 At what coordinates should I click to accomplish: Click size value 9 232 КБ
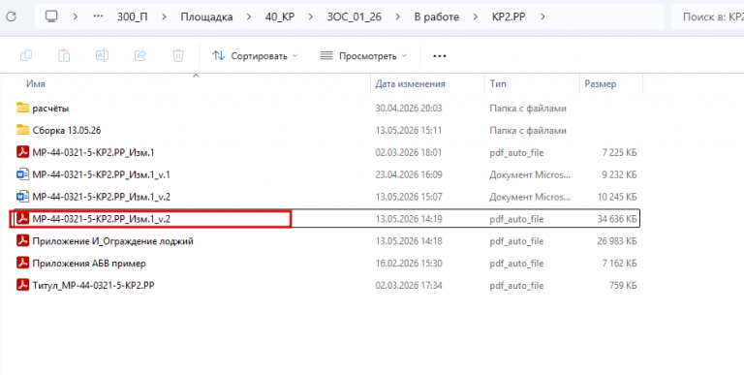point(619,174)
